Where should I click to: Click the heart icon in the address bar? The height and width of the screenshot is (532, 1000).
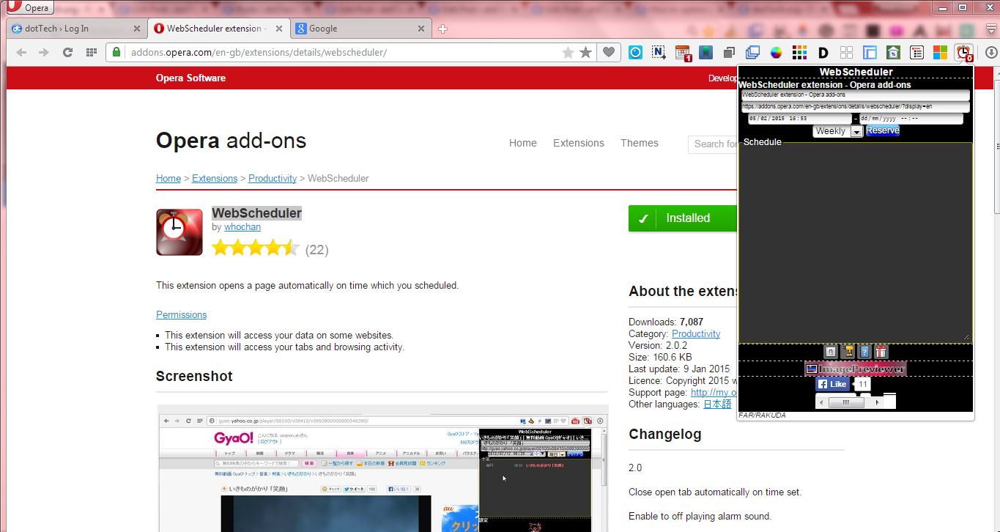[609, 53]
